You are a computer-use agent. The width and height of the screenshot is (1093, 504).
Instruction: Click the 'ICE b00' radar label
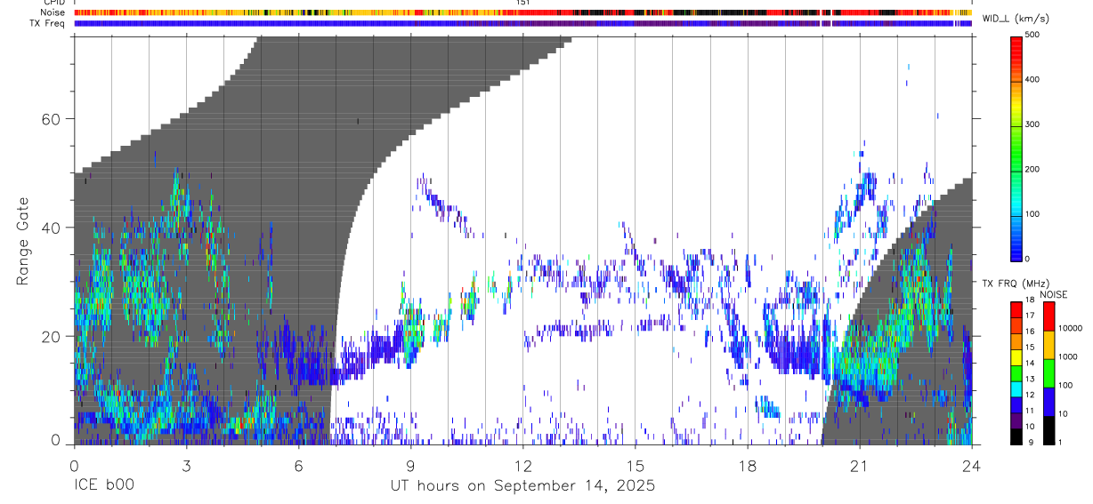pos(104,486)
